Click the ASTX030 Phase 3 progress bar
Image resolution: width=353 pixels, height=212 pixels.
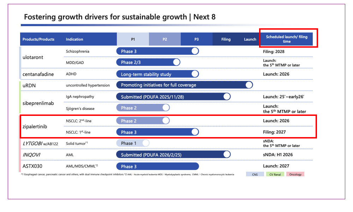157,166
